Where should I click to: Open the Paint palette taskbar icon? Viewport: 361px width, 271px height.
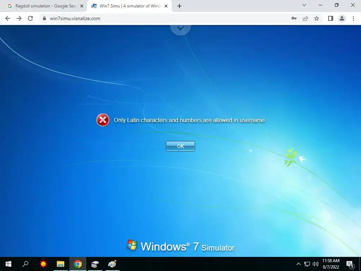pyautogui.click(x=112, y=264)
